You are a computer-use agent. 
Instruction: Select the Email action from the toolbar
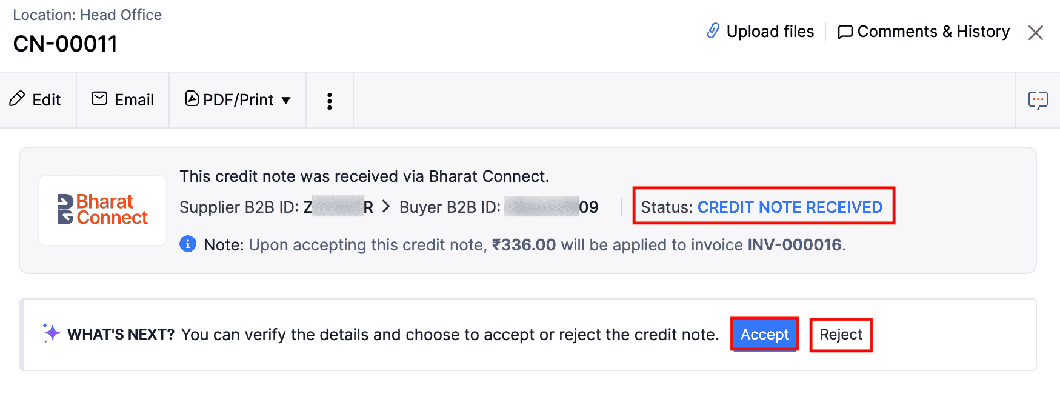pyautogui.click(x=122, y=99)
